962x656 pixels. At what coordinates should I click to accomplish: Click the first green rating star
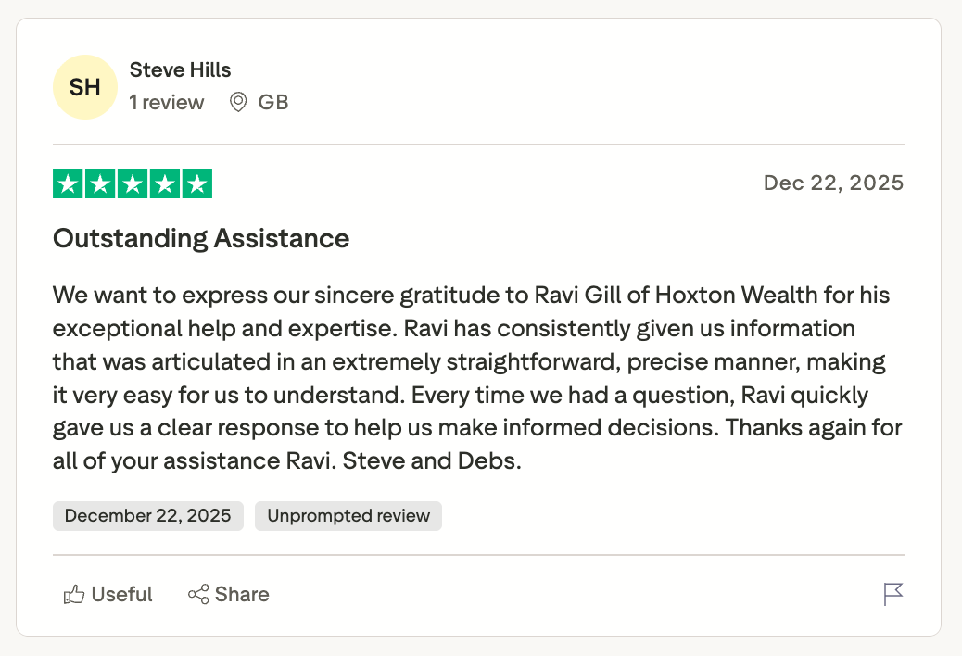click(x=69, y=183)
